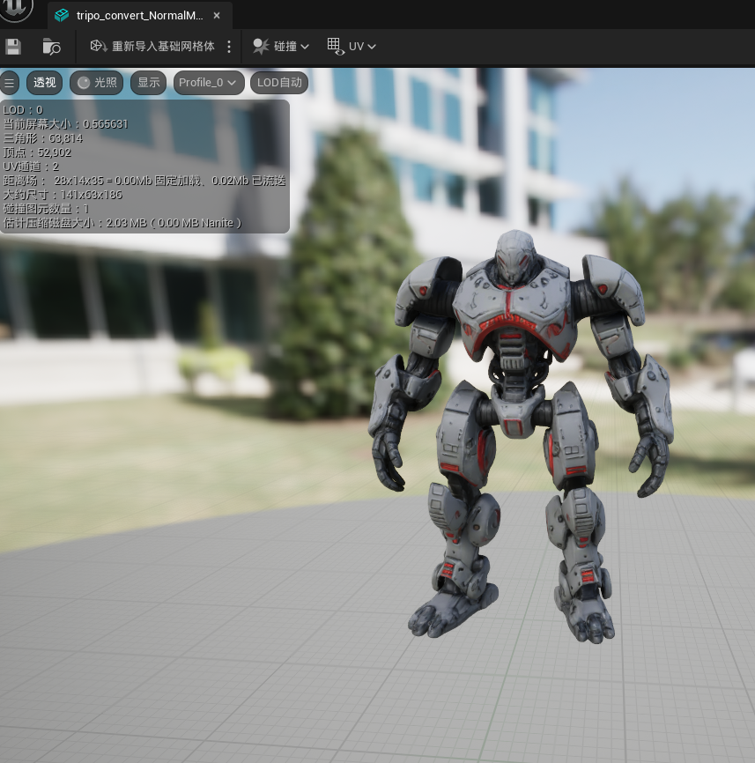Browse to asset in Content Browser
755x763 pixels.
pyautogui.click(x=51, y=47)
